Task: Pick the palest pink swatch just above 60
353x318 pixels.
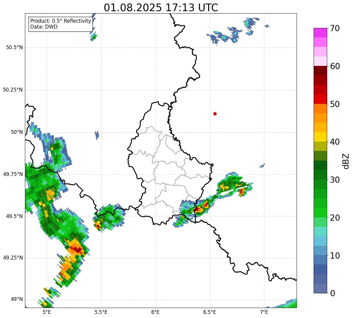Action: click(320, 61)
